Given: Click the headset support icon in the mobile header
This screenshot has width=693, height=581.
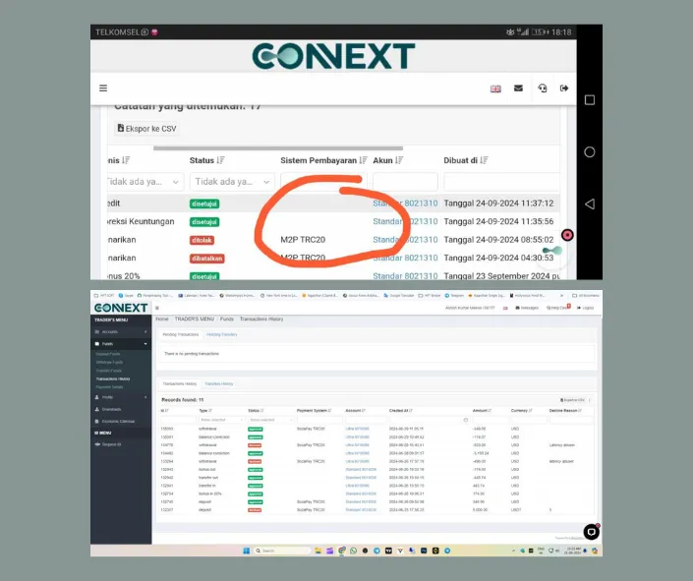Looking at the screenshot, I should [x=543, y=88].
